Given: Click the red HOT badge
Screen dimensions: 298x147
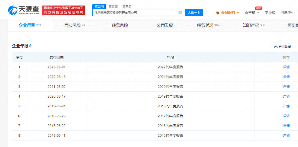Looking at the screenshot, I should (258, 8).
